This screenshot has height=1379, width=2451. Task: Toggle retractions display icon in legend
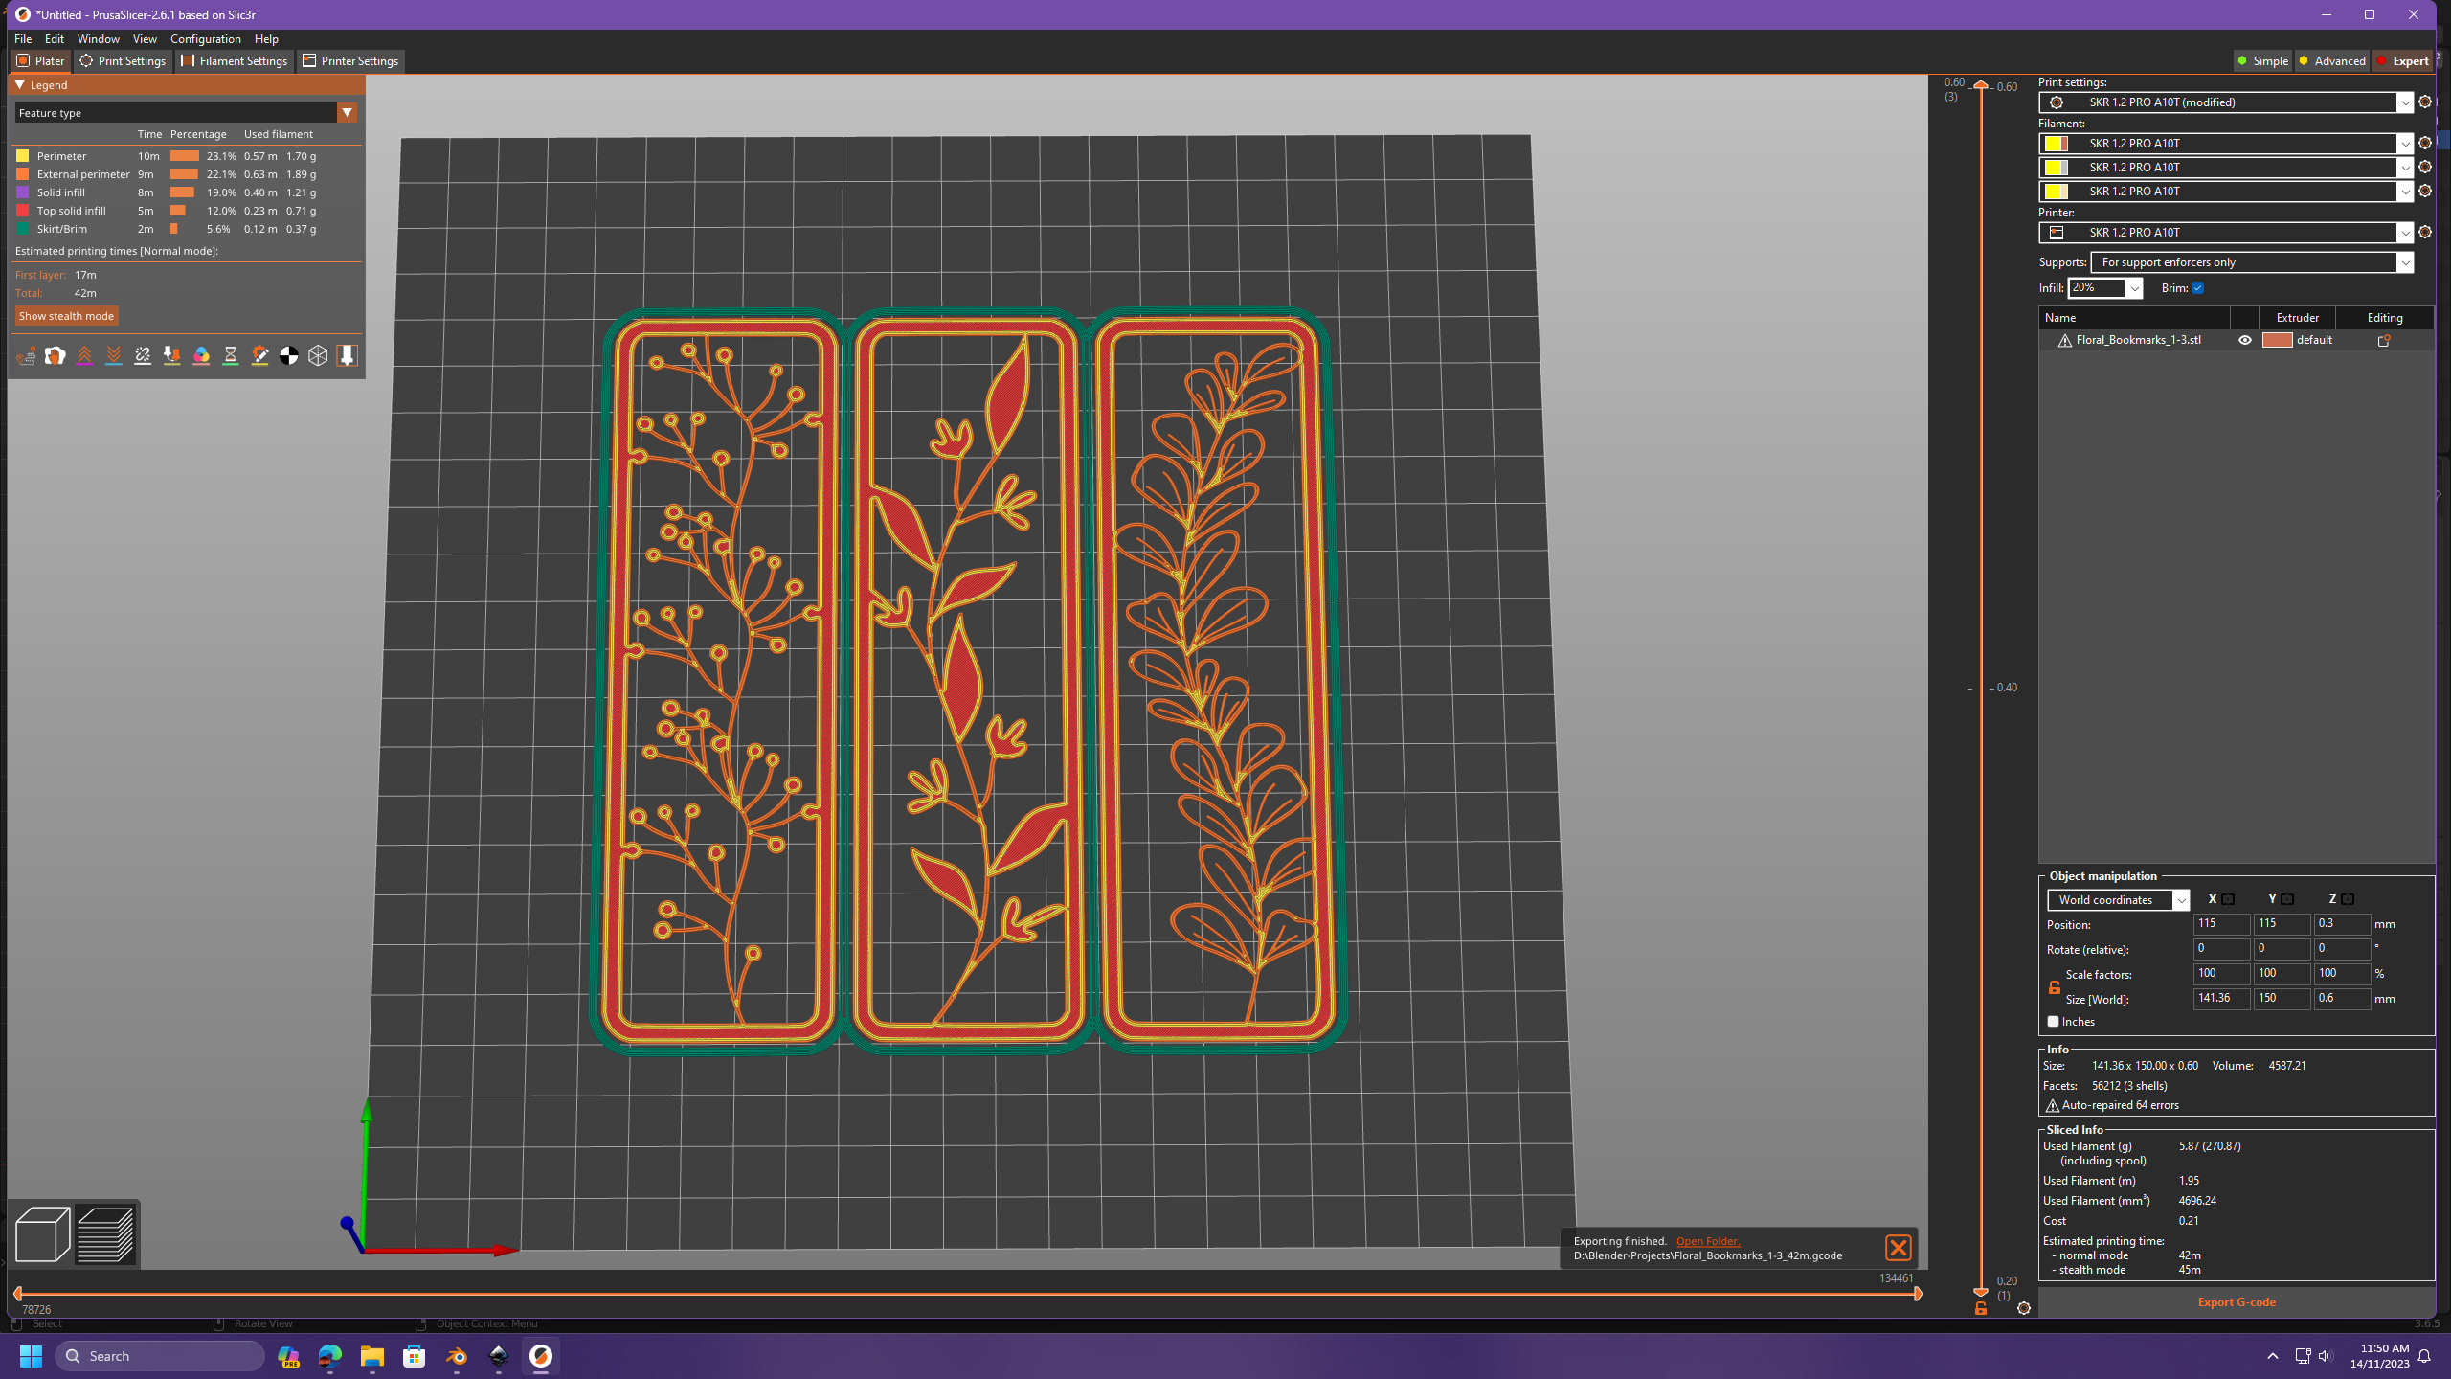coord(84,356)
